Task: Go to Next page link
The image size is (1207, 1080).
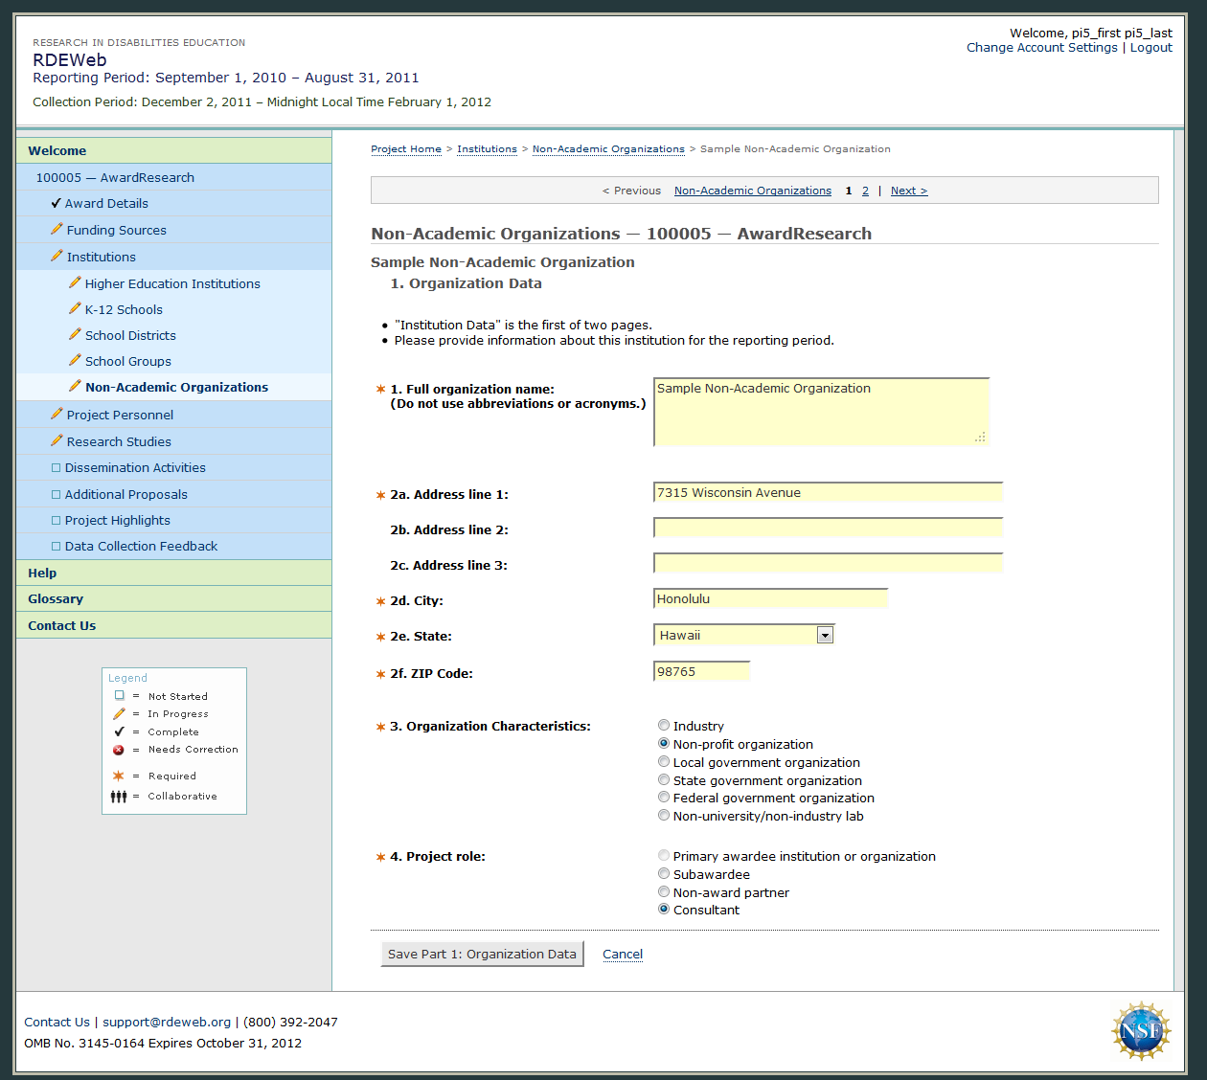Action: pyautogui.click(x=908, y=191)
